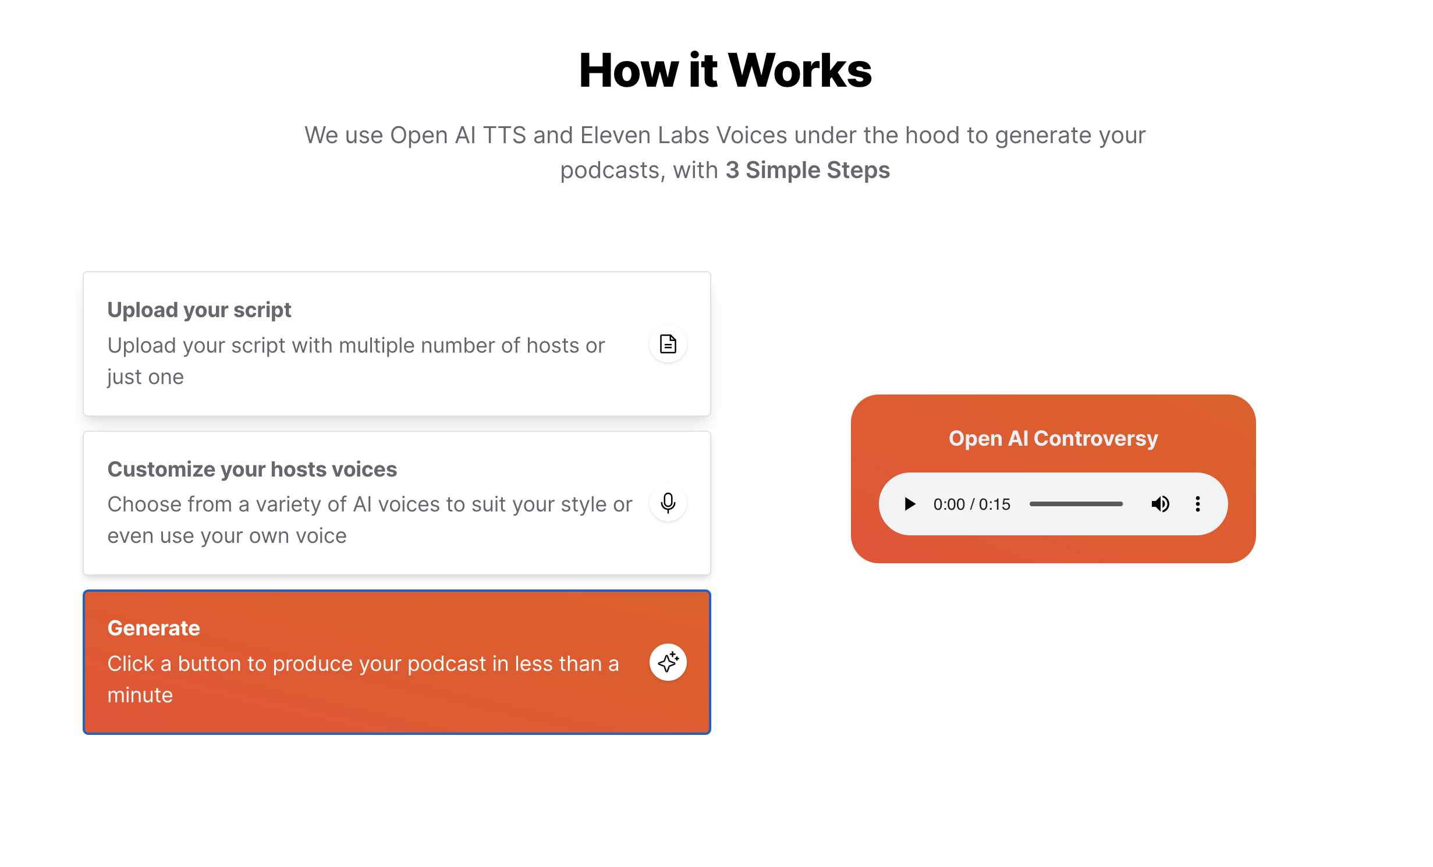1433x867 pixels.
Task: Click the document icon in Upload card
Action: (668, 344)
